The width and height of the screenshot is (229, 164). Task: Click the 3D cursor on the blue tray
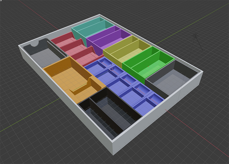coord(111,69)
